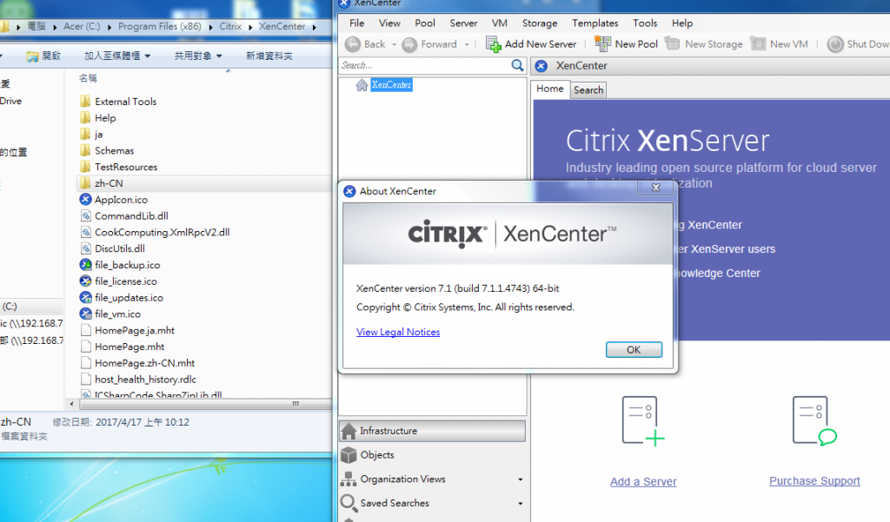Select the Help folder in Explorer
The height and width of the screenshot is (522, 890).
point(105,118)
